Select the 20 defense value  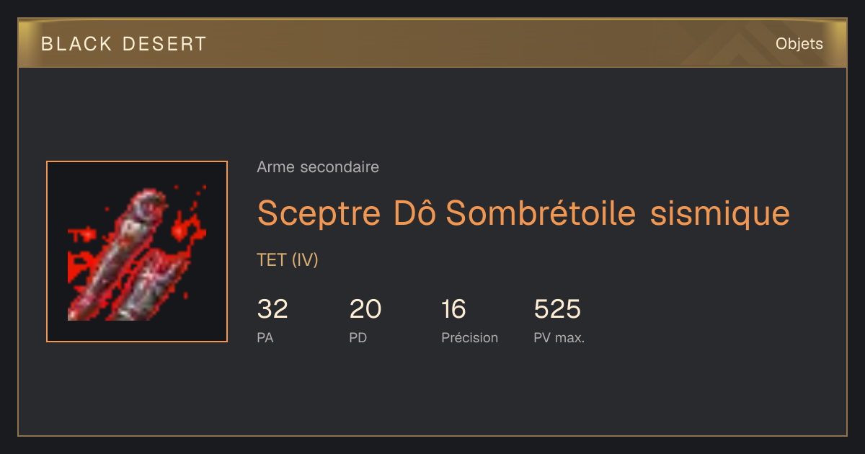point(365,309)
